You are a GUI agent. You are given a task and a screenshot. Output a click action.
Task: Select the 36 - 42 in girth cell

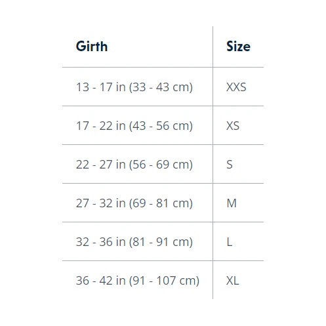click(138, 280)
